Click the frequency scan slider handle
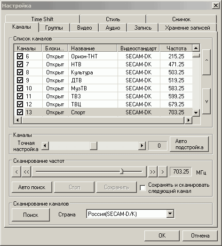This screenshot has width=222, height=246. (x=121, y=171)
